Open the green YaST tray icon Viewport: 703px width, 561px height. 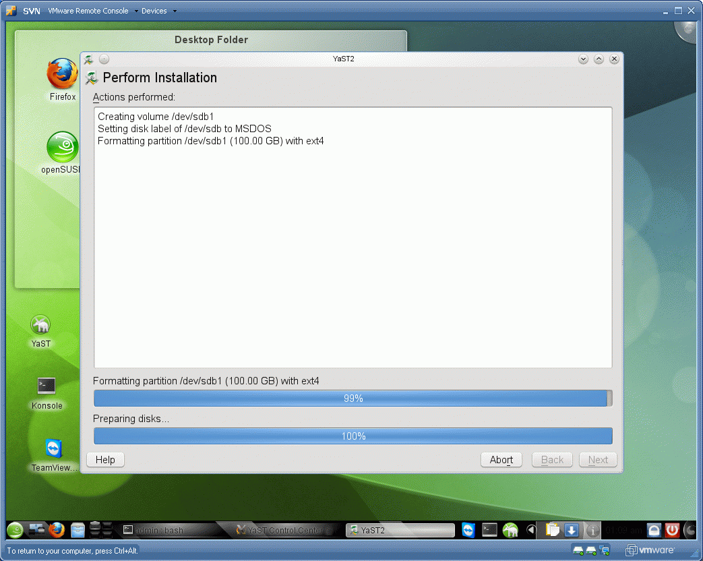click(510, 531)
